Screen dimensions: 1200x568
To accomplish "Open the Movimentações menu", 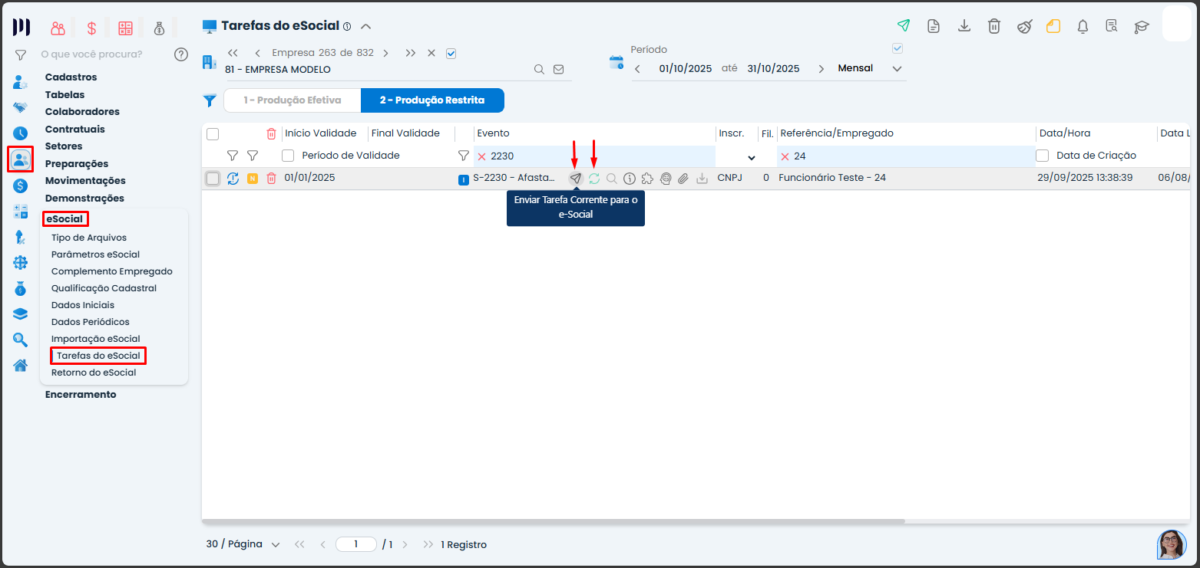I will click(85, 181).
